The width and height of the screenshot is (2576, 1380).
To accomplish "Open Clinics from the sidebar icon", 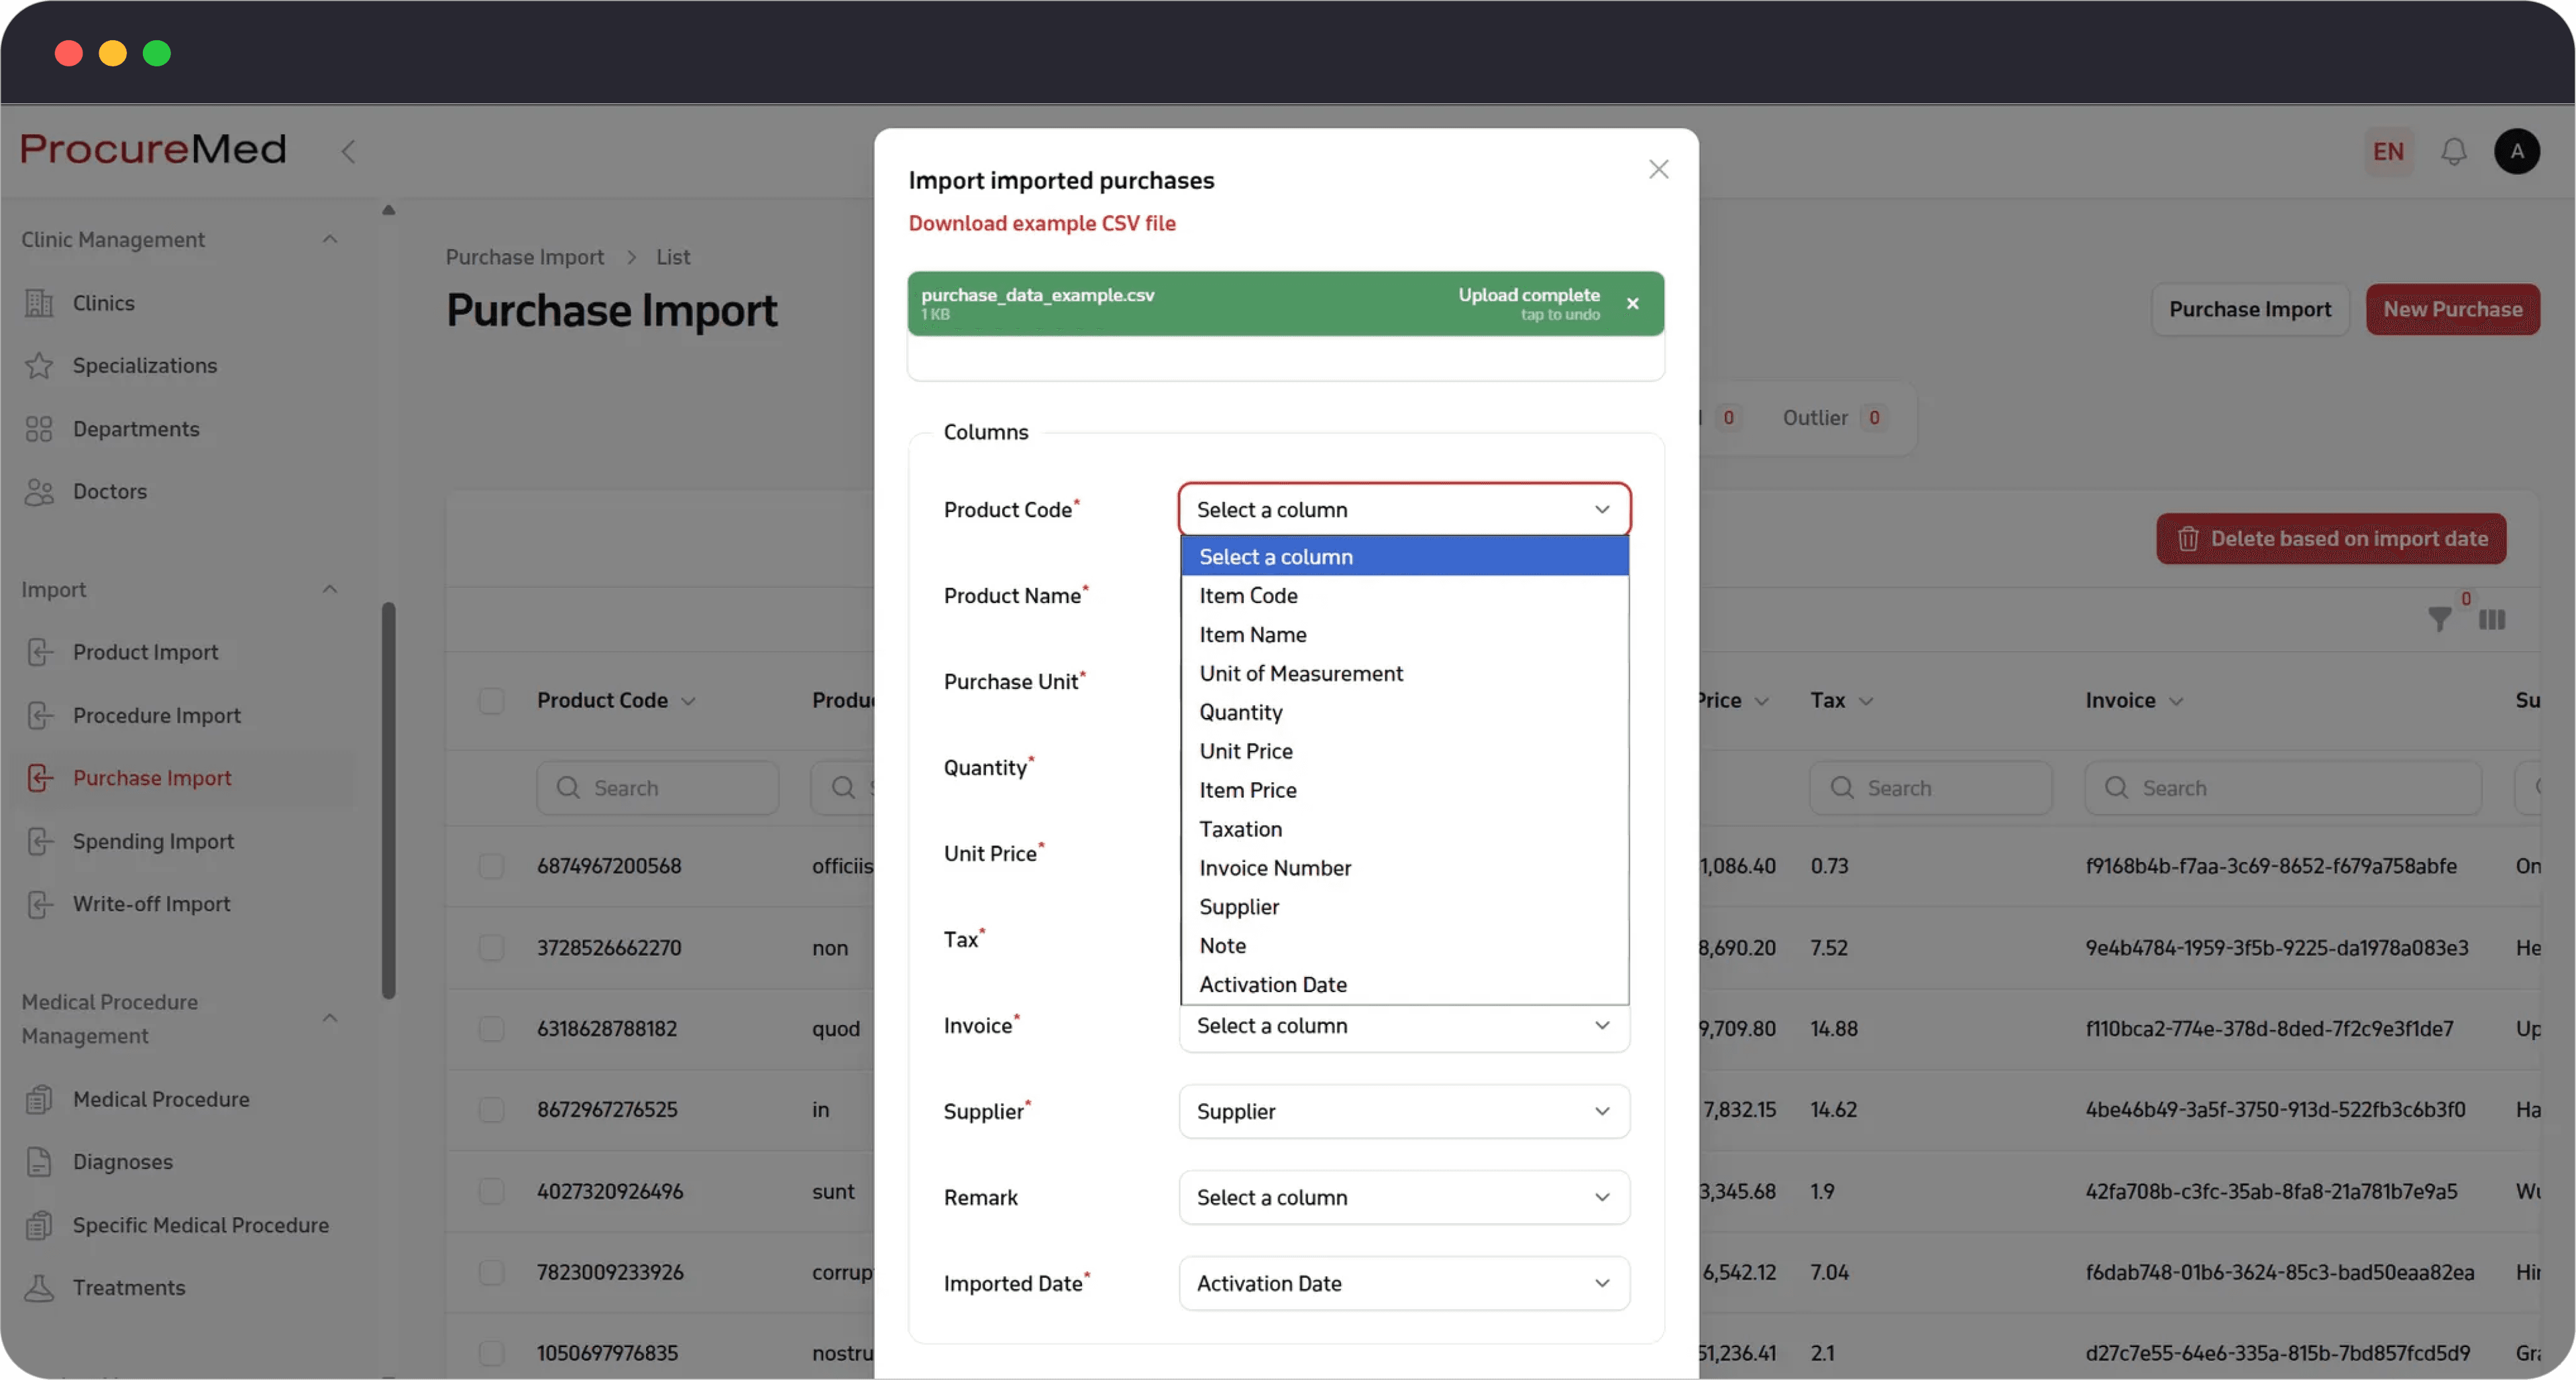I will [39, 302].
